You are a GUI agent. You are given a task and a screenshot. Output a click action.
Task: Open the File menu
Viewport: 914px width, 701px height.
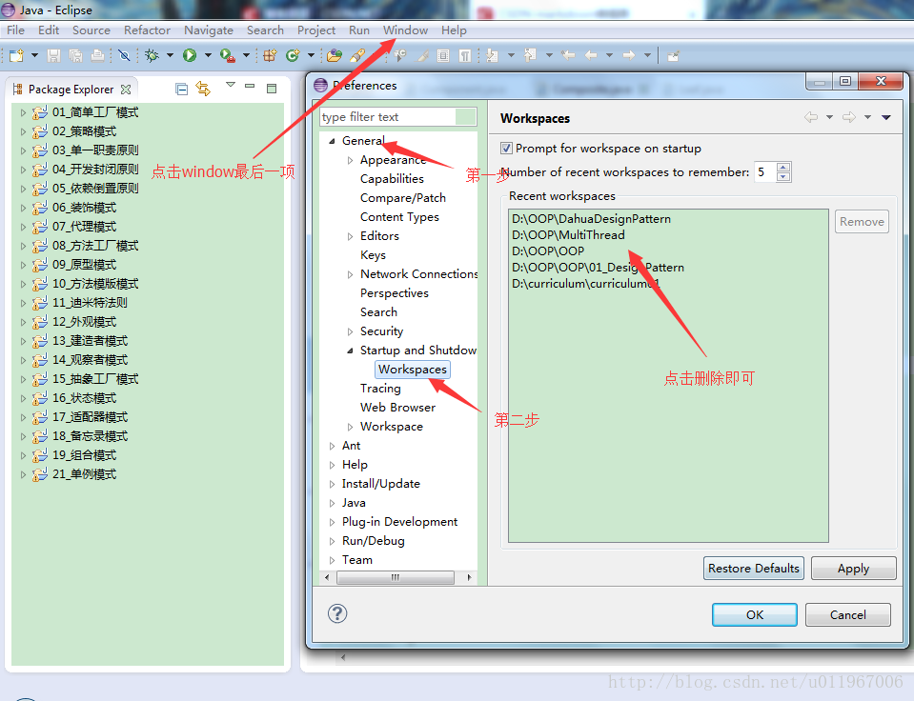tap(16, 30)
